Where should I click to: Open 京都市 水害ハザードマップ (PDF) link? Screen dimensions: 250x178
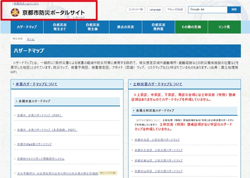click(40, 115)
